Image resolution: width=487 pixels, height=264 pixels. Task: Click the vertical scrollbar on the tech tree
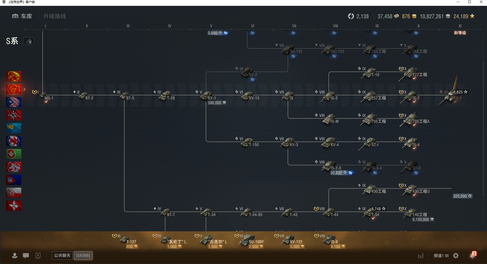point(483,128)
